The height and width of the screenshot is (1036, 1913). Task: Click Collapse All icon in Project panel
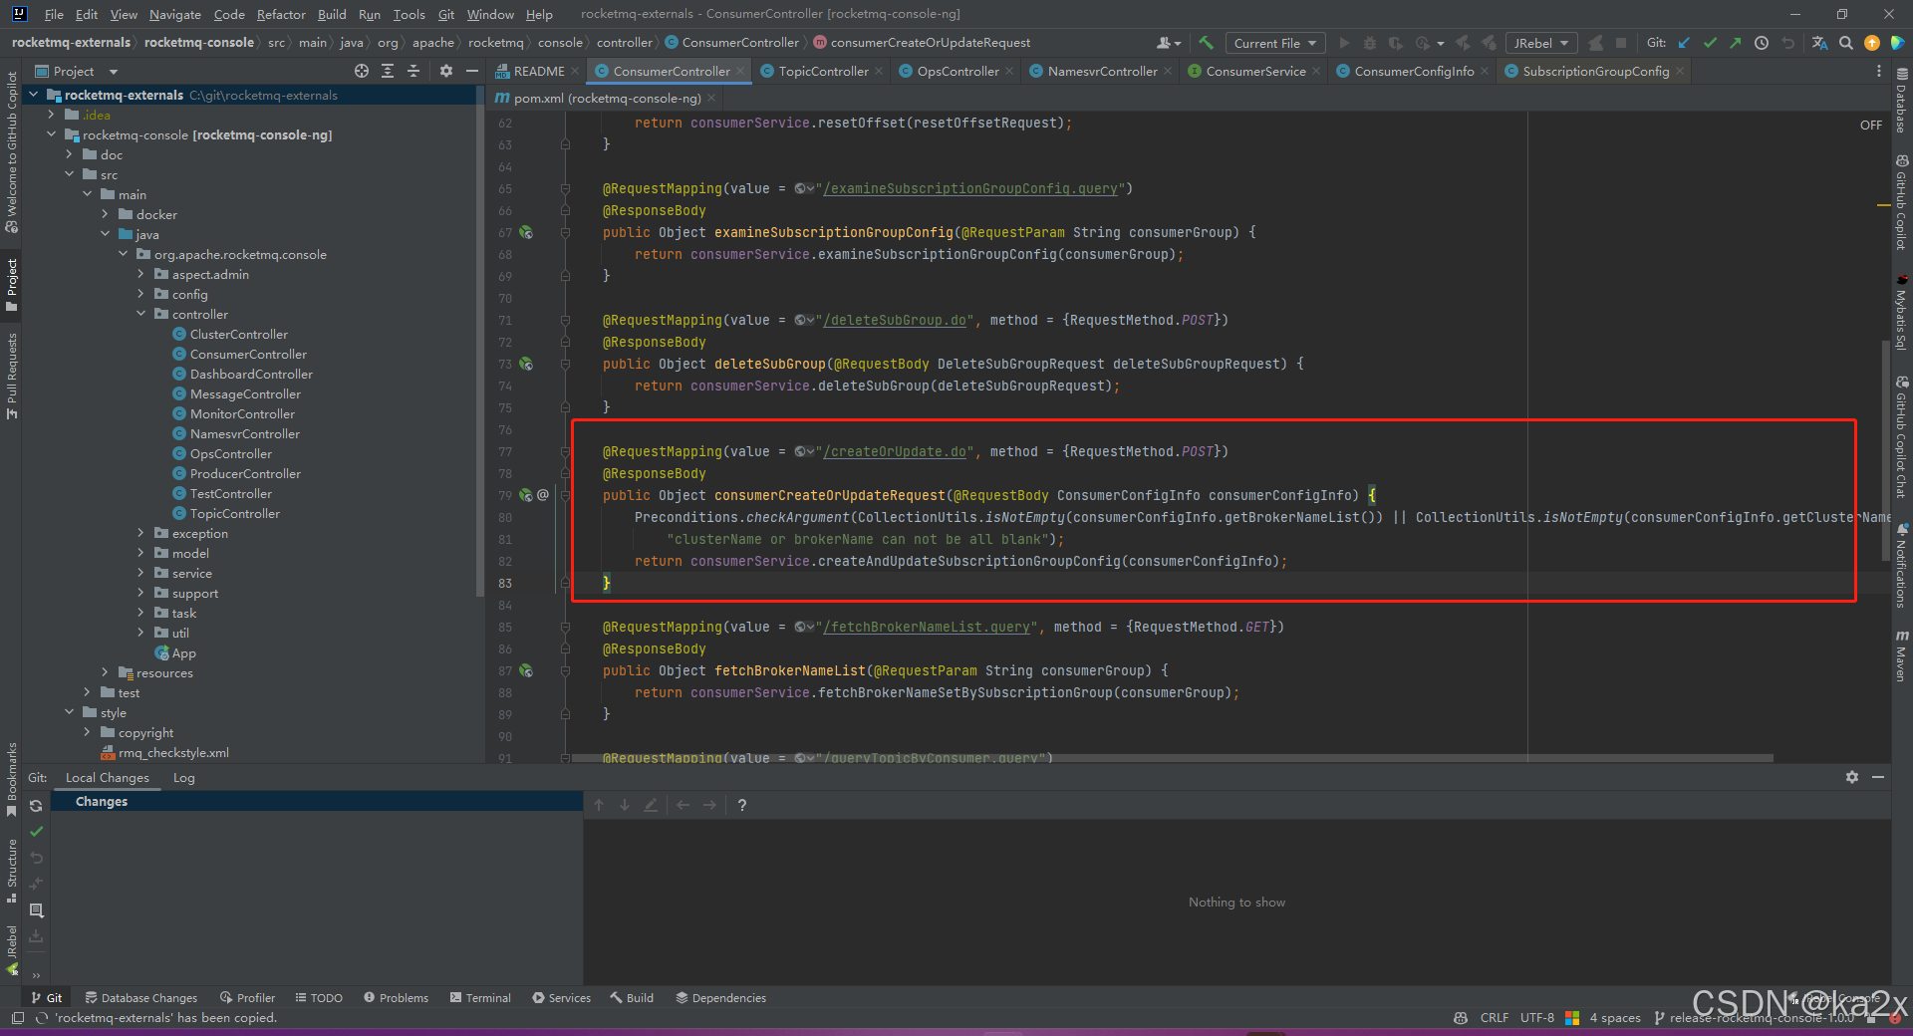tap(413, 71)
